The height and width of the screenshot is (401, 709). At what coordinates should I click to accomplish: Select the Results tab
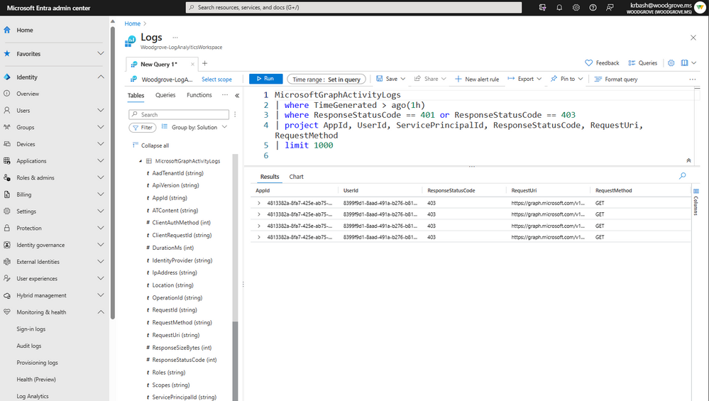pos(270,177)
